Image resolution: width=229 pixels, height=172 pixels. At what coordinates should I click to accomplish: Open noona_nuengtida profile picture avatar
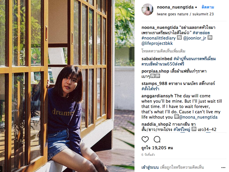(148, 10)
